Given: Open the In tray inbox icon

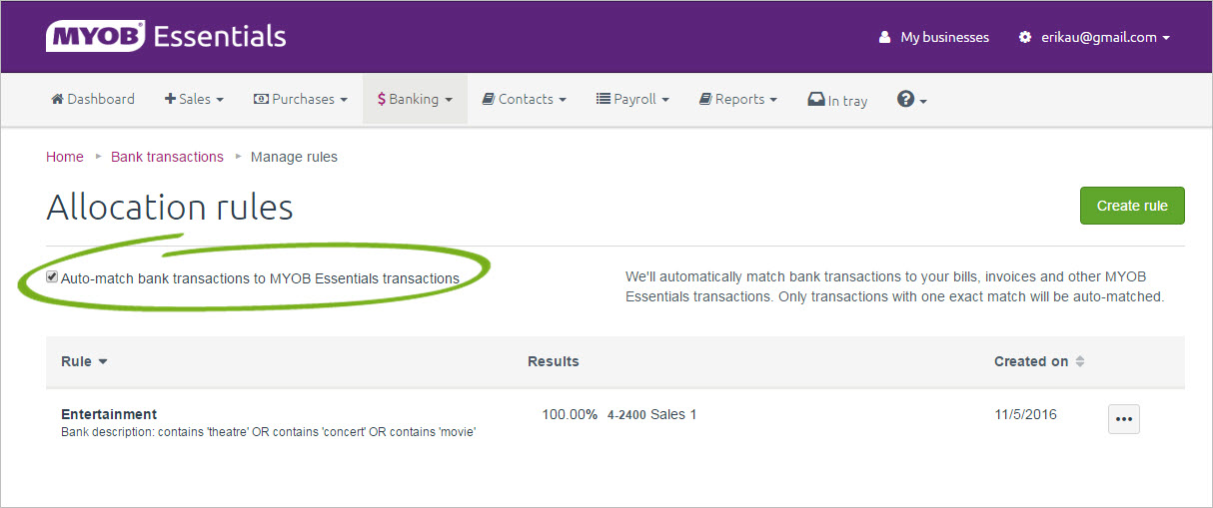Looking at the screenshot, I should (x=815, y=100).
